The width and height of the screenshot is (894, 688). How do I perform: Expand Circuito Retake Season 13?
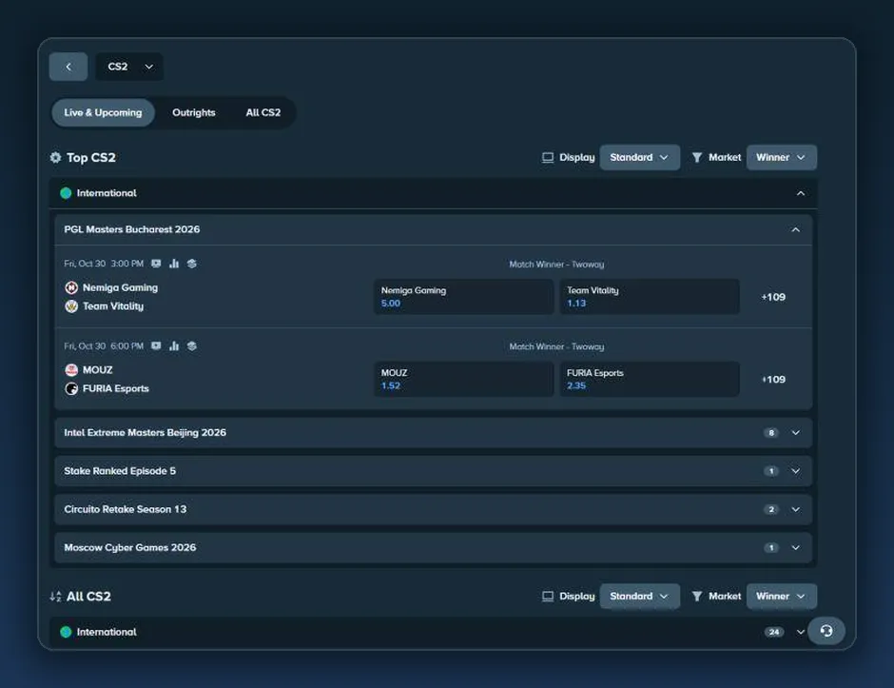[434, 509]
